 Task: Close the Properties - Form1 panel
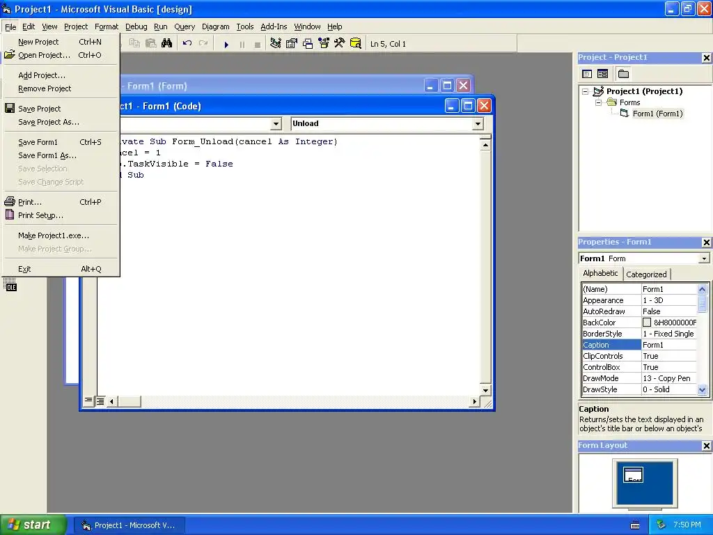point(706,242)
